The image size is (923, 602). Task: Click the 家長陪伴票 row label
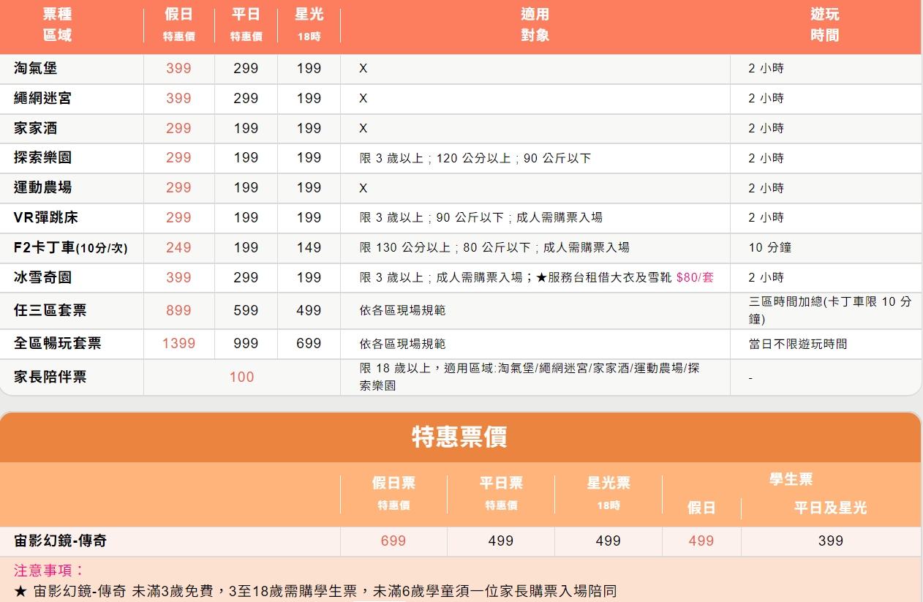50,377
